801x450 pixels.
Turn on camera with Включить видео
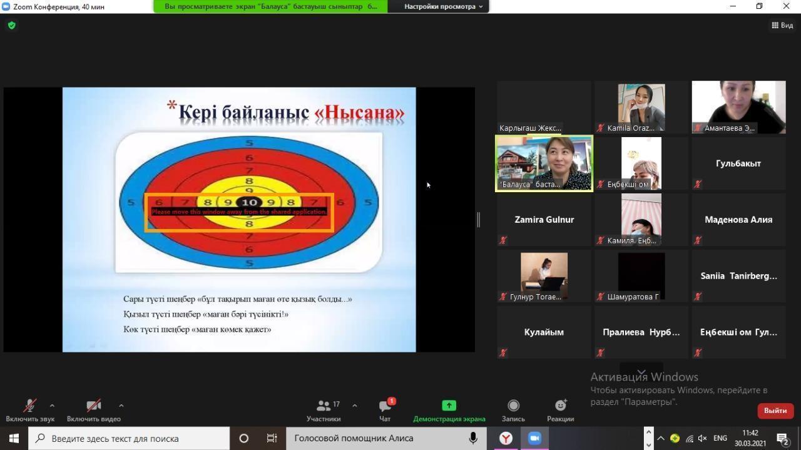pos(93,410)
